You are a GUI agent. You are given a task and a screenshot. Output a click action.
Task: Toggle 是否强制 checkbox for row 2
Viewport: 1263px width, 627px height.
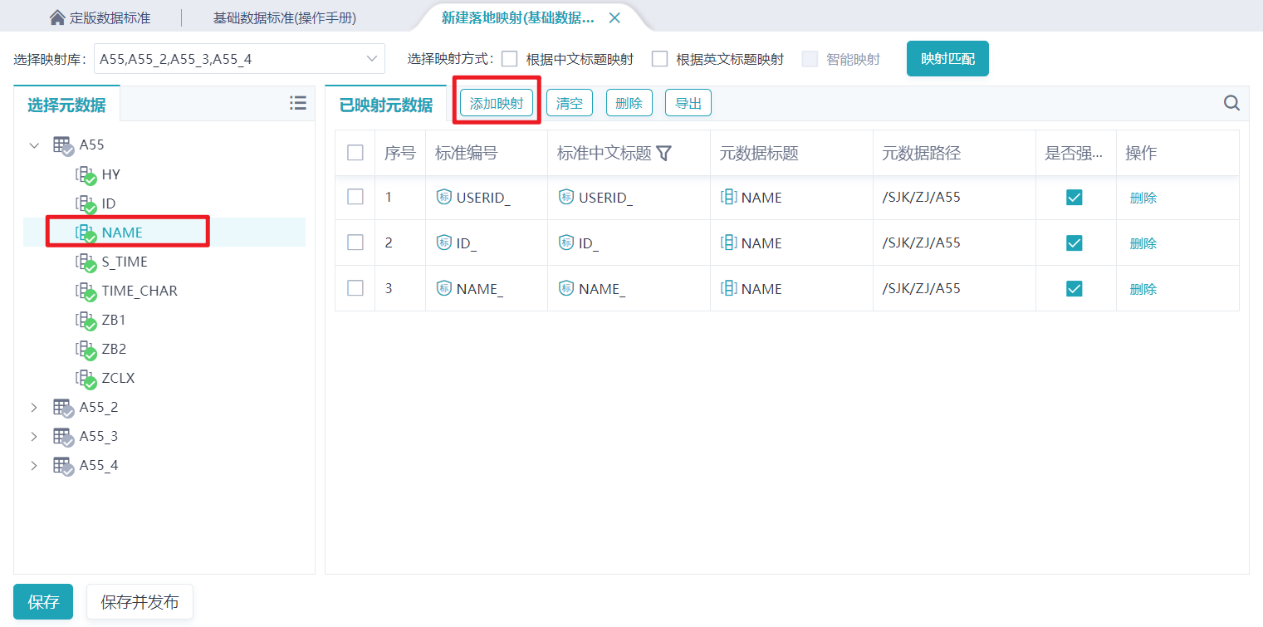(1074, 242)
